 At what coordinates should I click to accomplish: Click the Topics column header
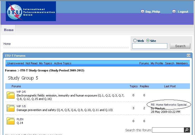click(134, 86)
